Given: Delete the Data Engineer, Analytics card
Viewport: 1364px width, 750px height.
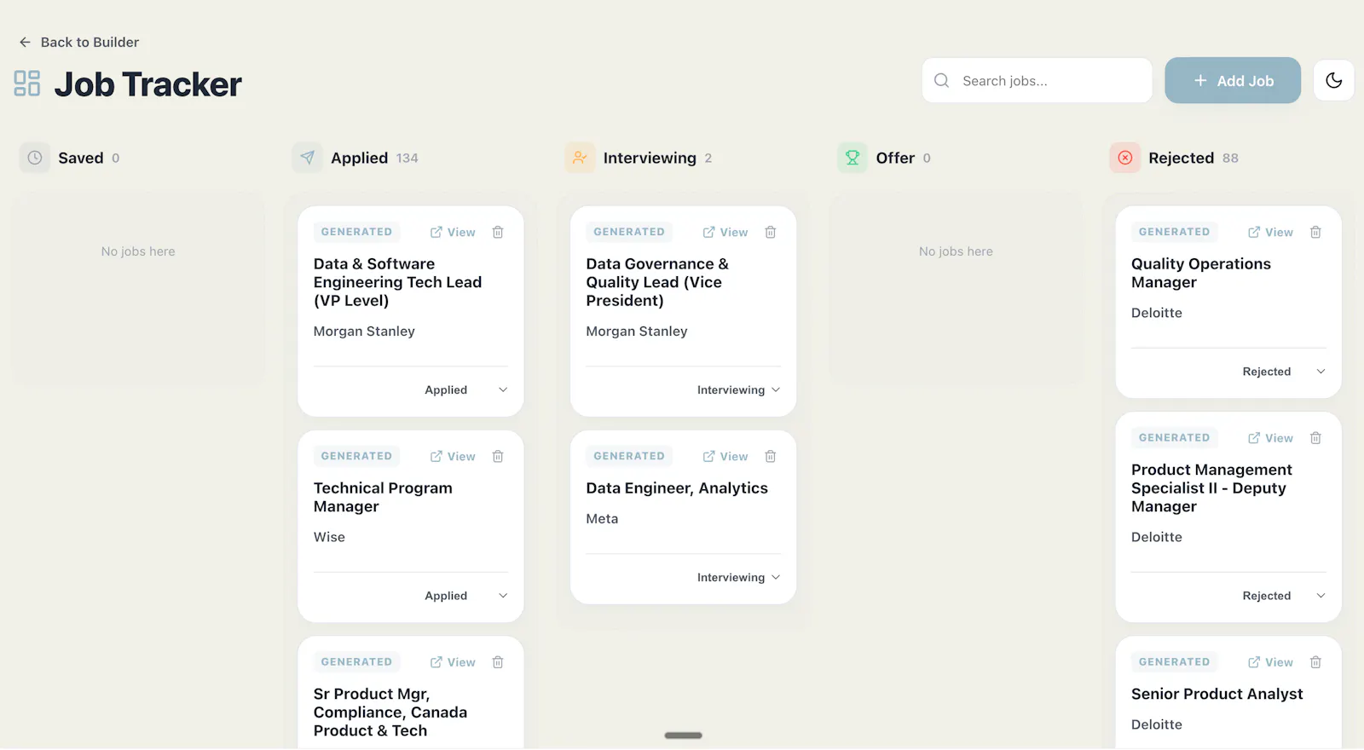Looking at the screenshot, I should 771,456.
